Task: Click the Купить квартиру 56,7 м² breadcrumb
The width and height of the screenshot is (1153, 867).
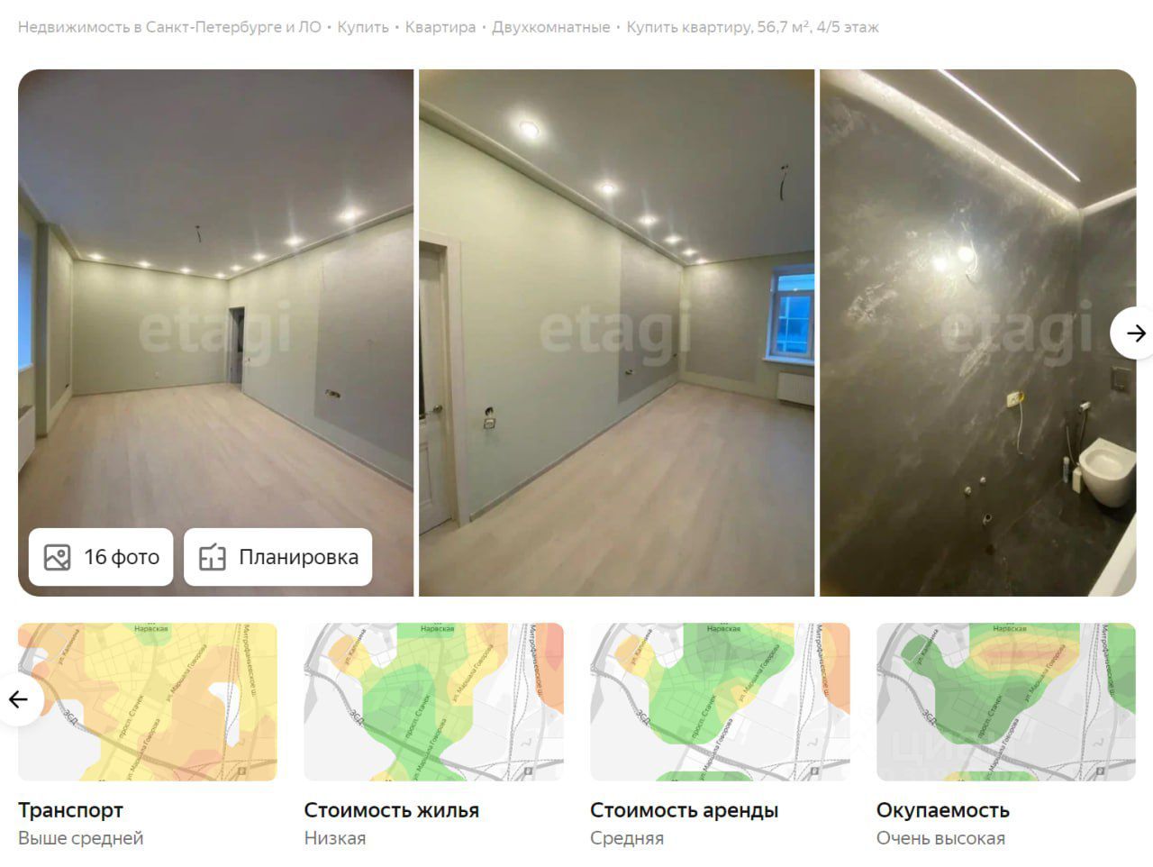Action: click(753, 27)
